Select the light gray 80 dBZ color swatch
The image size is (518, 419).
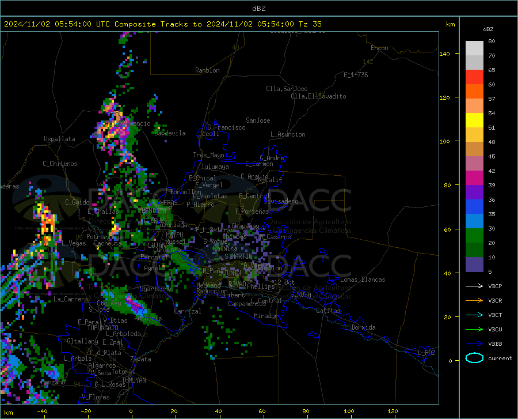[x=474, y=48]
